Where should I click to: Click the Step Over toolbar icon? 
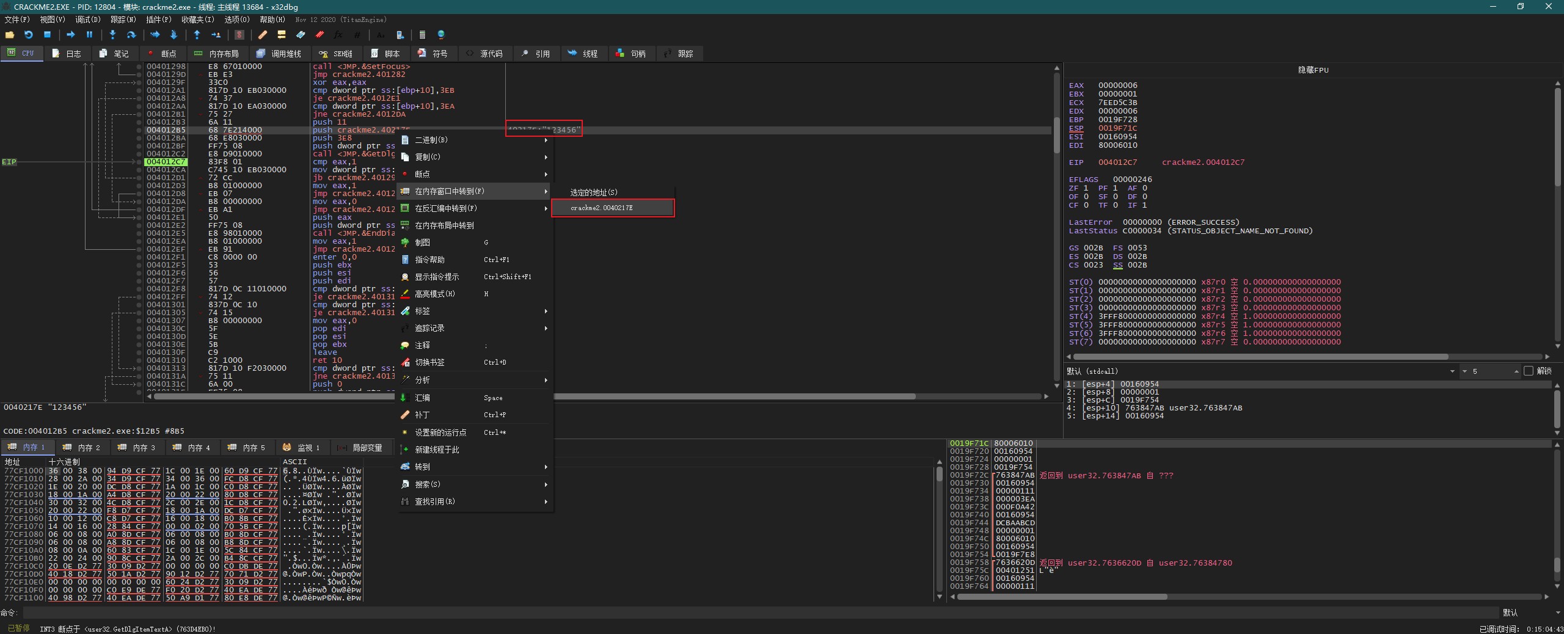click(131, 35)
